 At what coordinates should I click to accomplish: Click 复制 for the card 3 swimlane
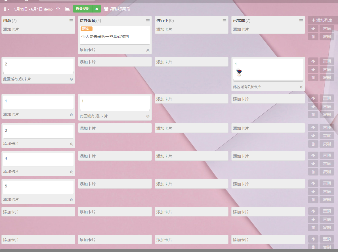click(x=327, y=144)
